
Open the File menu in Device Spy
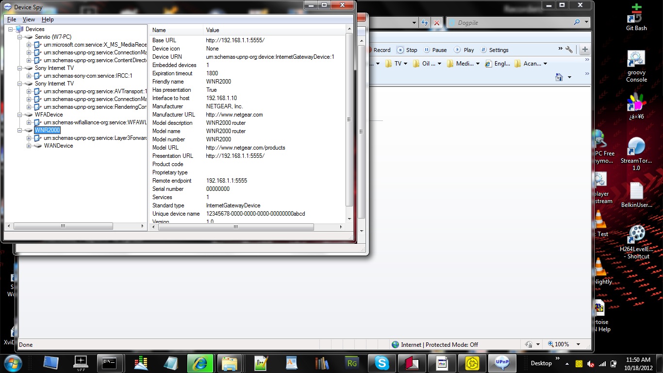click(12, 19)
